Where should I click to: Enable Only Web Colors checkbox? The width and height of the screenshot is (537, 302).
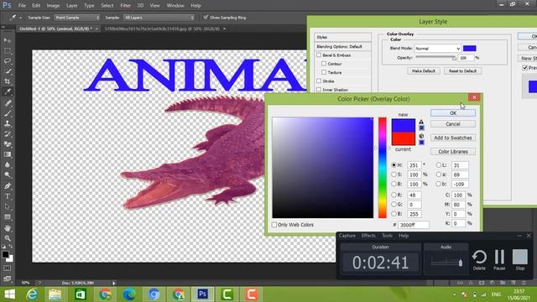tap(274, 225)
